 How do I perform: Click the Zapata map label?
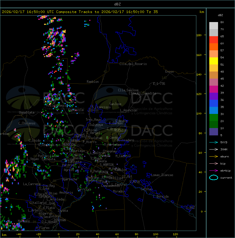(x=63, y=211)
